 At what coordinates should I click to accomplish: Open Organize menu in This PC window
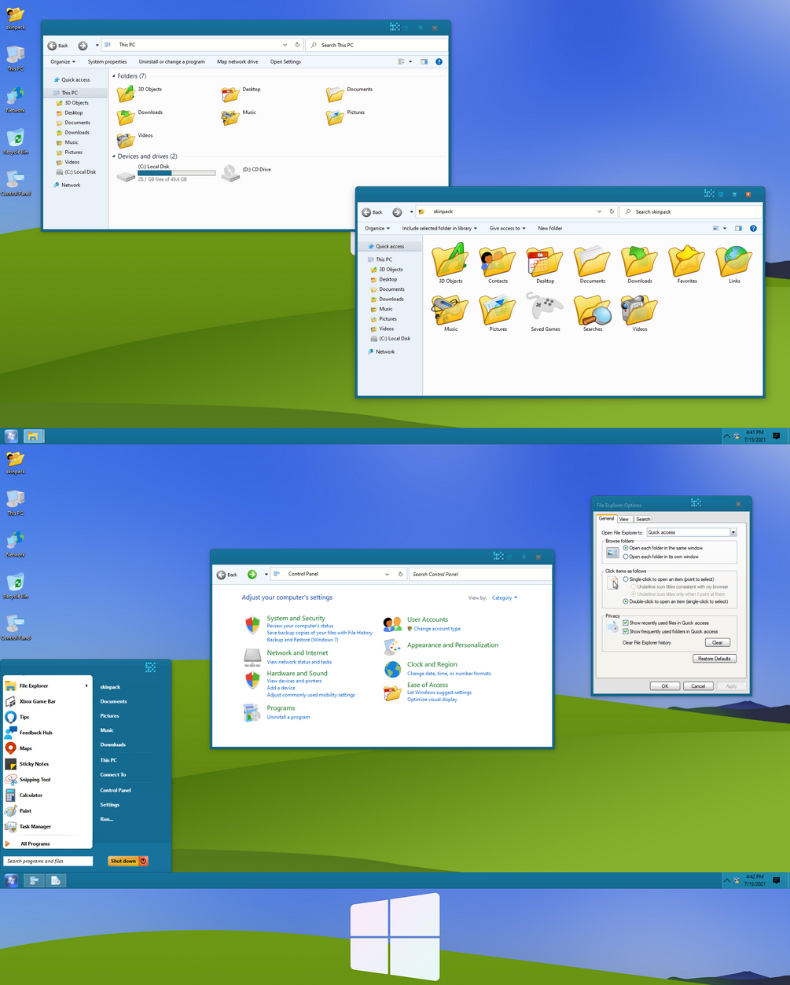[63, 61]
